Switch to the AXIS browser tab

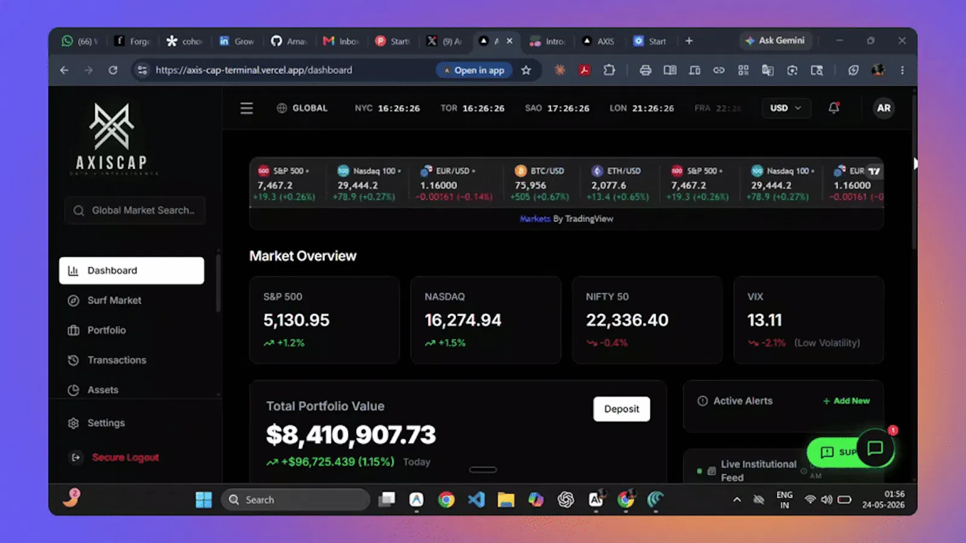[x=598, y=41]
